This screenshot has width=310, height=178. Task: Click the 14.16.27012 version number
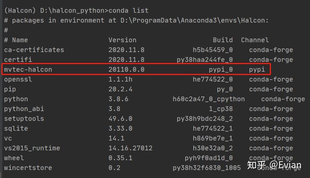coord(130,148)
